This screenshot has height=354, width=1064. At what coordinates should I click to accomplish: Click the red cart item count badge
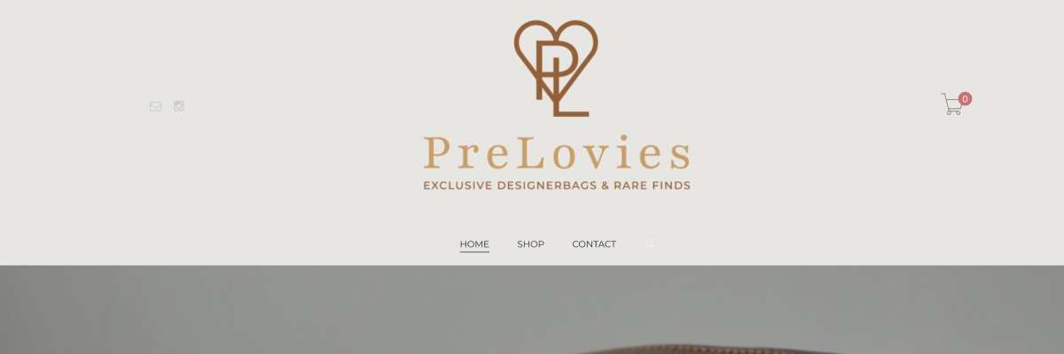(x=965, y=99)
